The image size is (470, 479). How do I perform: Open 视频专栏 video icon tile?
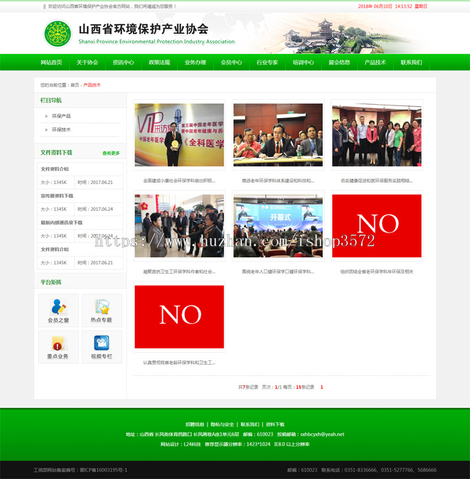[x=102, y=347]
